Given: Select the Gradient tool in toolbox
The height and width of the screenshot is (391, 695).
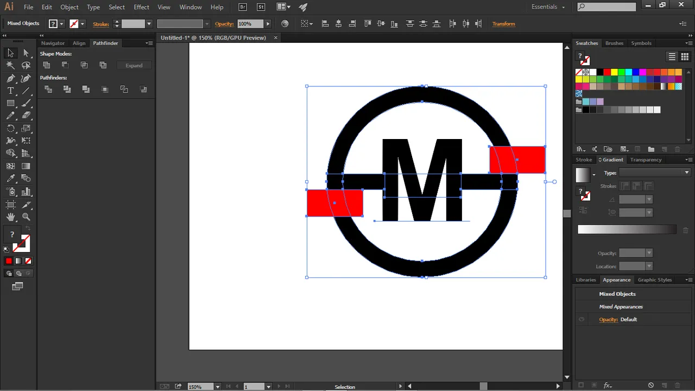Looking at the screenshot, I should [x=26, y=166].
